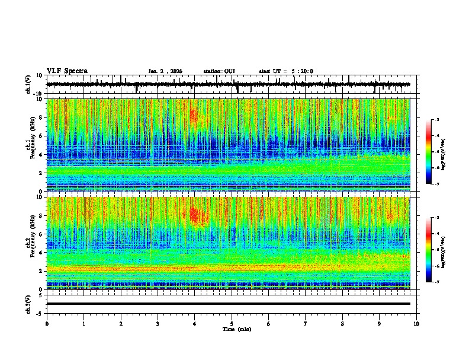This screenshot has width=469, height=363.
Task: Click the "-3" tick on ch.2 colorbar
Action: 436,218
